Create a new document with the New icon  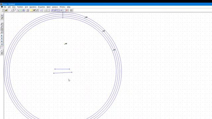pyautogui.click(x=3, y=10)
